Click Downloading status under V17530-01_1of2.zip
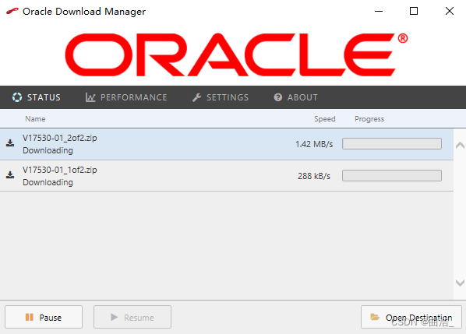Screen dimensions: 466x334 48,182
